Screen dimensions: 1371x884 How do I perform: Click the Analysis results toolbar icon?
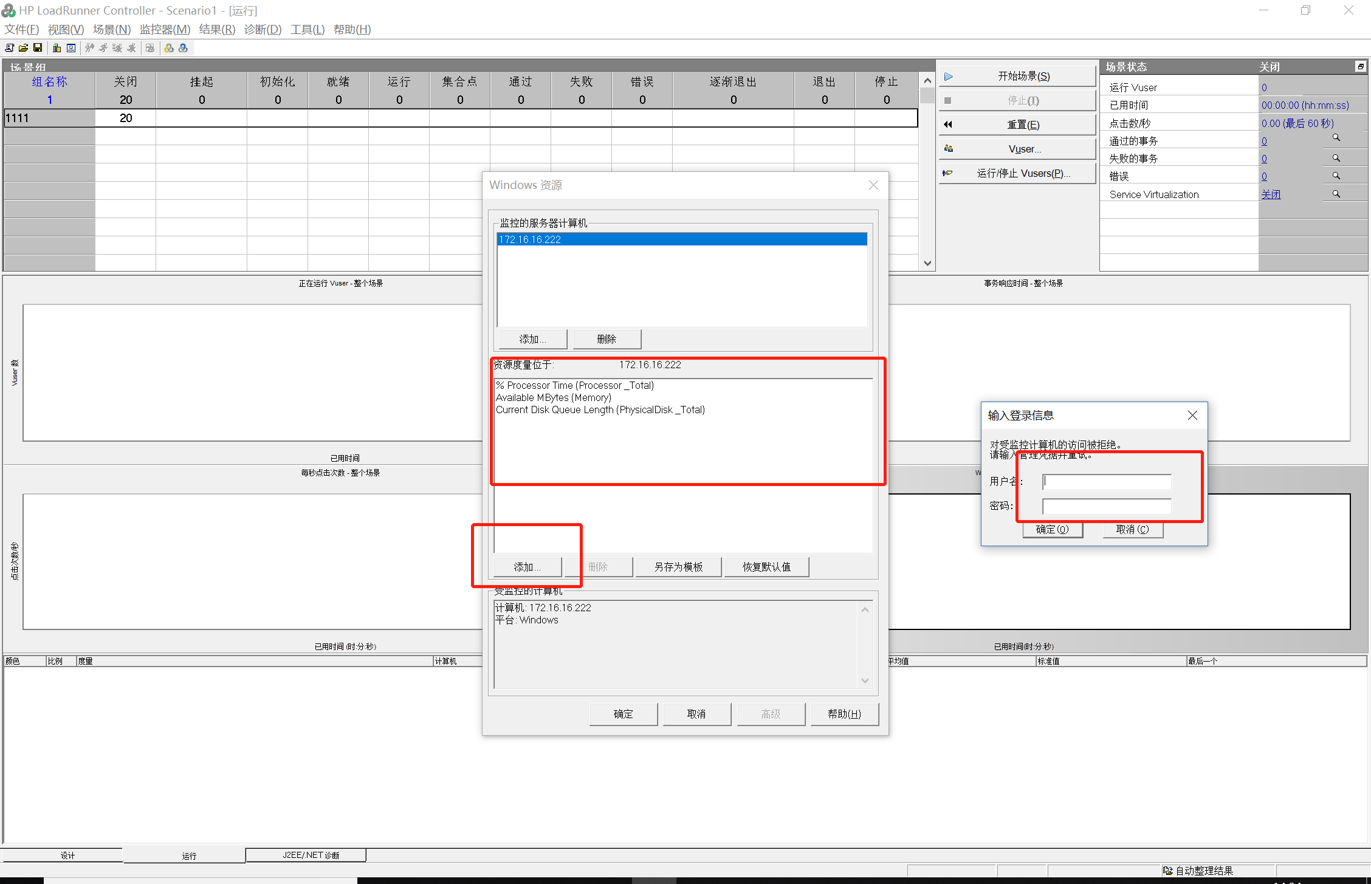point(150,48)
